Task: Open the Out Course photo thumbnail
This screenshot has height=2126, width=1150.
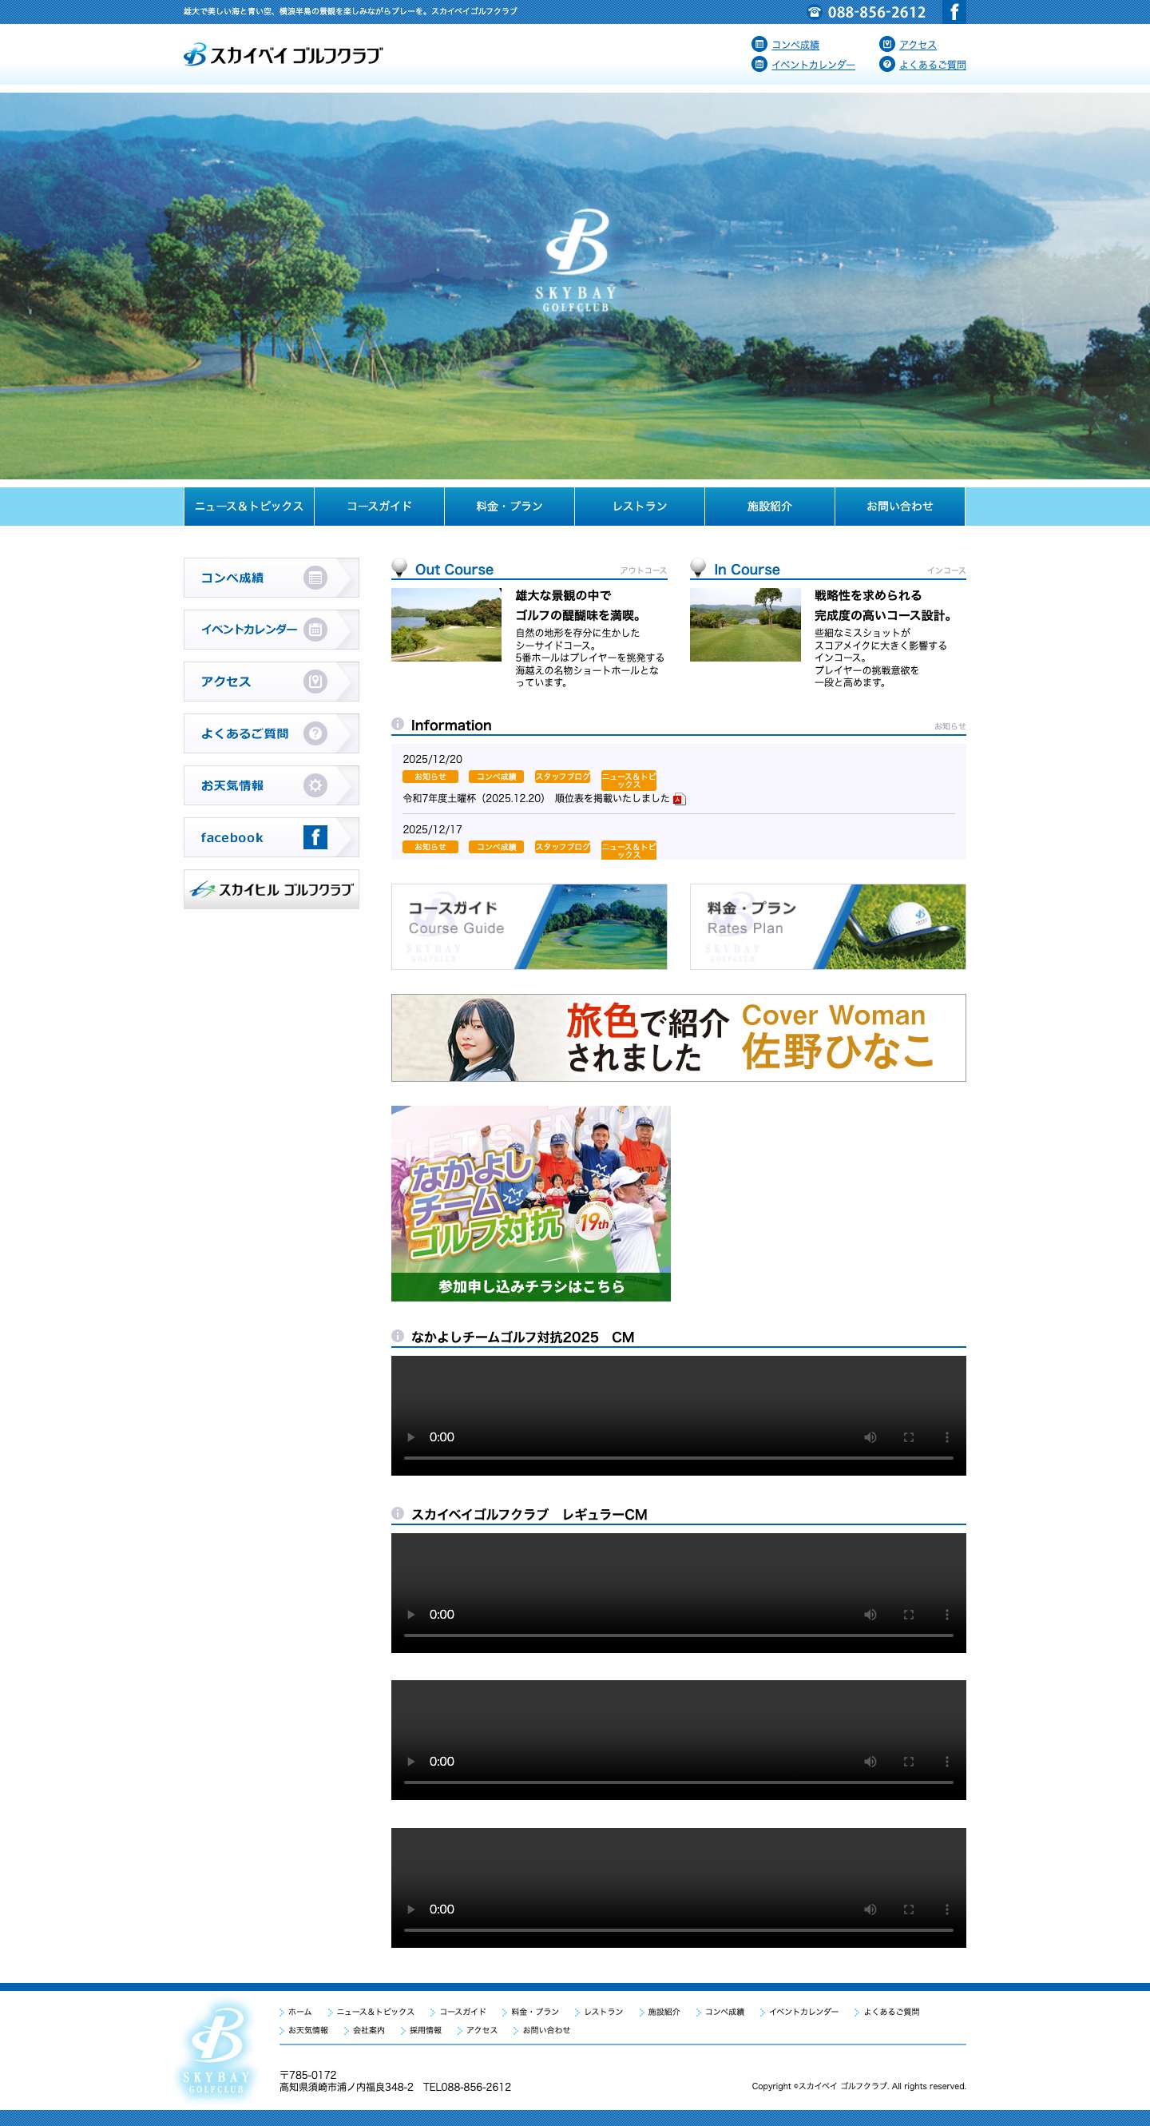Action: pyautogui.click(x=446, y=625)
